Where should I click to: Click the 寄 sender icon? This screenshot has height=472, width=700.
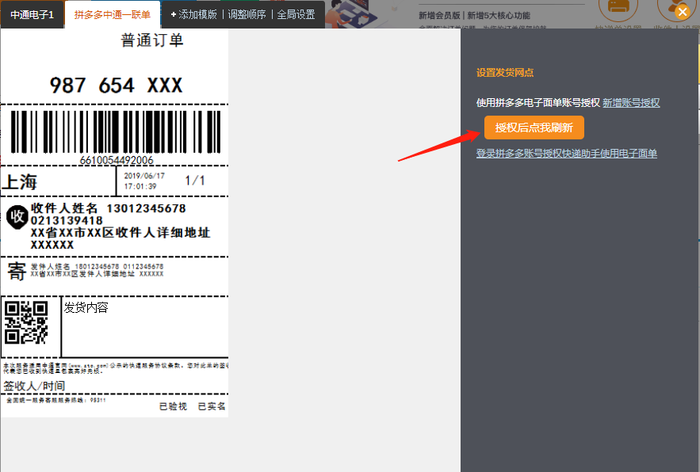[17, 272]
